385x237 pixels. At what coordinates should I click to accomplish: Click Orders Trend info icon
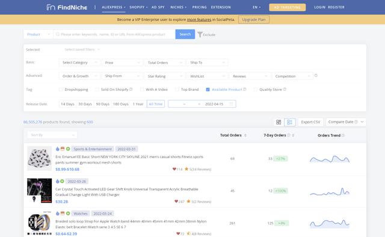pyautogui.click(x=343, y=135)
